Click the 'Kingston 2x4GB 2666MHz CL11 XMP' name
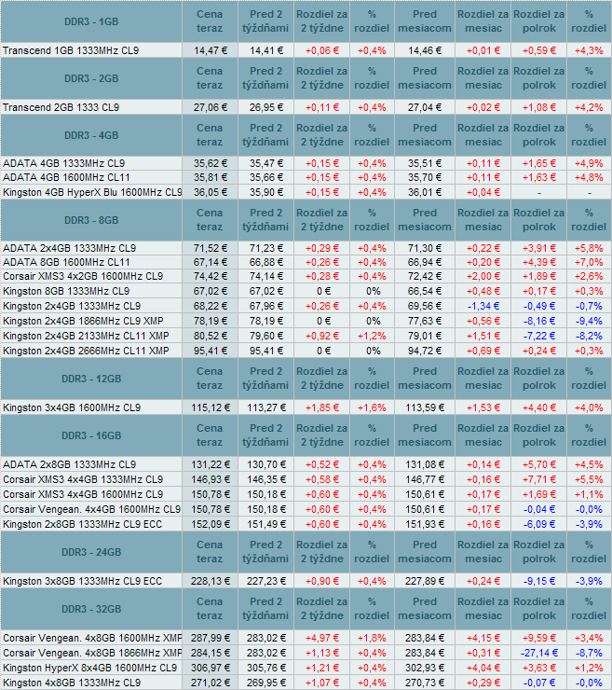The height and width of the screenshot is (690, 612). (86, 352)
